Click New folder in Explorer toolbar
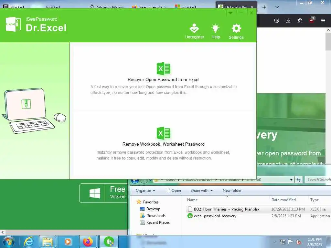 click(232, 191)
